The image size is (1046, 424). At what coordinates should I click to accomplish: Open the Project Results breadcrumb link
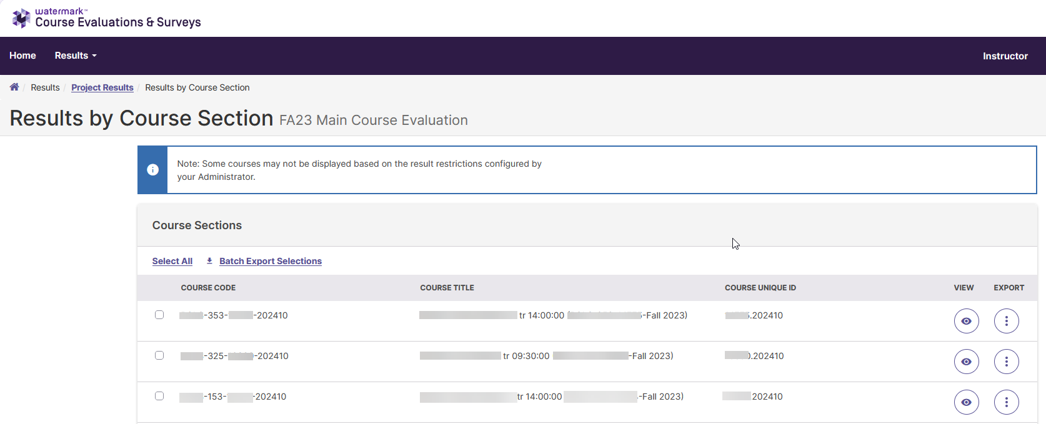click(x=102, y=87)
